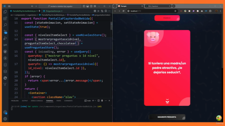Open terminal panel more actions ellipsis
The image size is (225, 126).
pyautogui.click(x=106, y=101)
